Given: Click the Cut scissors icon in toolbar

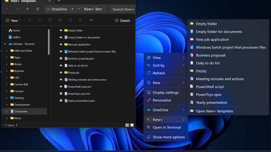Looking at the screenshot, I should (30, 20).
